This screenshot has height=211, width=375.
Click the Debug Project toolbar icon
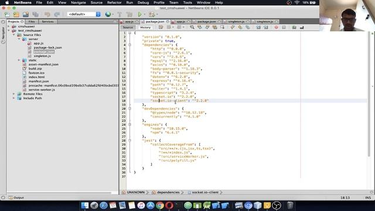coord(152,14)
